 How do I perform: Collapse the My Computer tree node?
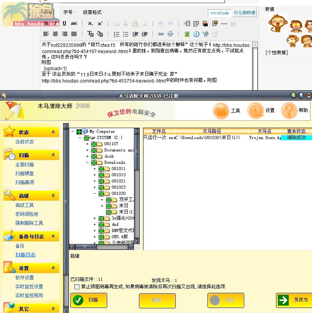(73, 132)
